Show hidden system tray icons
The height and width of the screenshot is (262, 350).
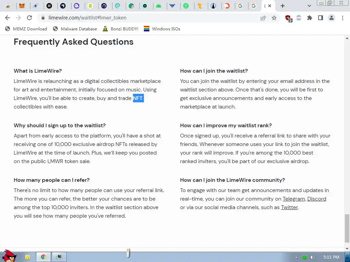click(296, 257)
